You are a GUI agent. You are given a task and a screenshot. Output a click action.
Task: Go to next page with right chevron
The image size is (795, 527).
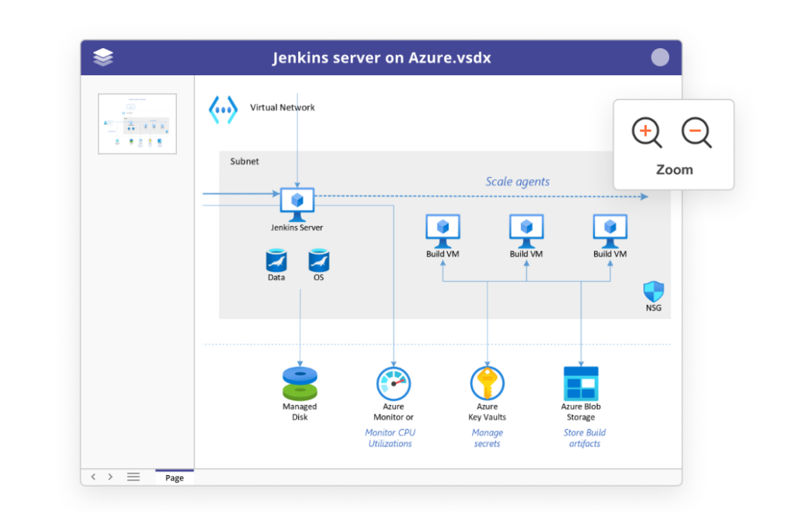[110, 477]
